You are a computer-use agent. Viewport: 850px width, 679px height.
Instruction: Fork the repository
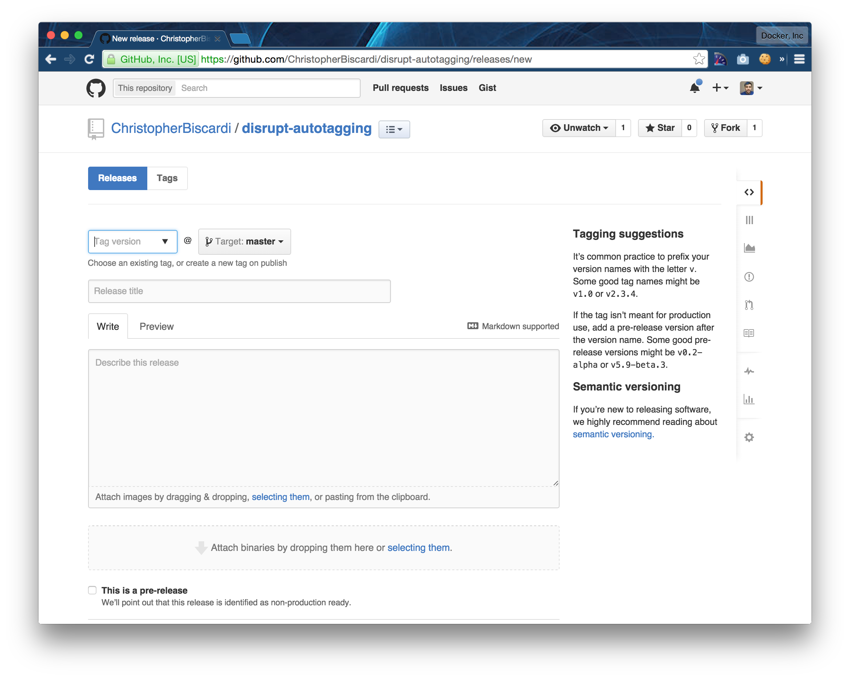725,128
